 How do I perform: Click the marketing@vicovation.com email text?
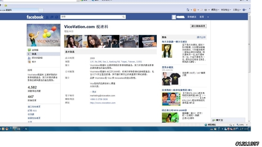[102, 96]
